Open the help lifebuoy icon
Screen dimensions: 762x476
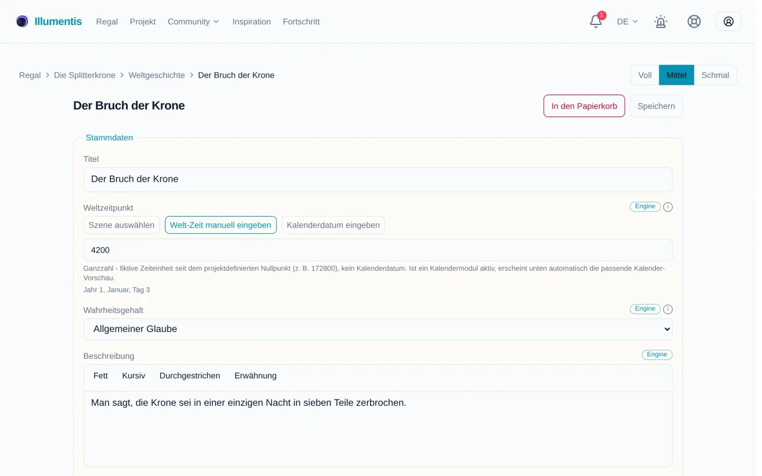click(694, 21)
